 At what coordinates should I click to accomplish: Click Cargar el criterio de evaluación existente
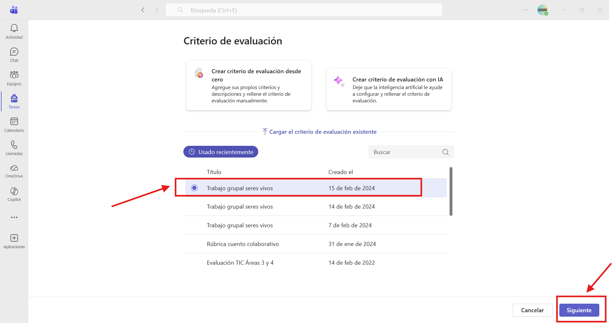click(x=319, y=132)
